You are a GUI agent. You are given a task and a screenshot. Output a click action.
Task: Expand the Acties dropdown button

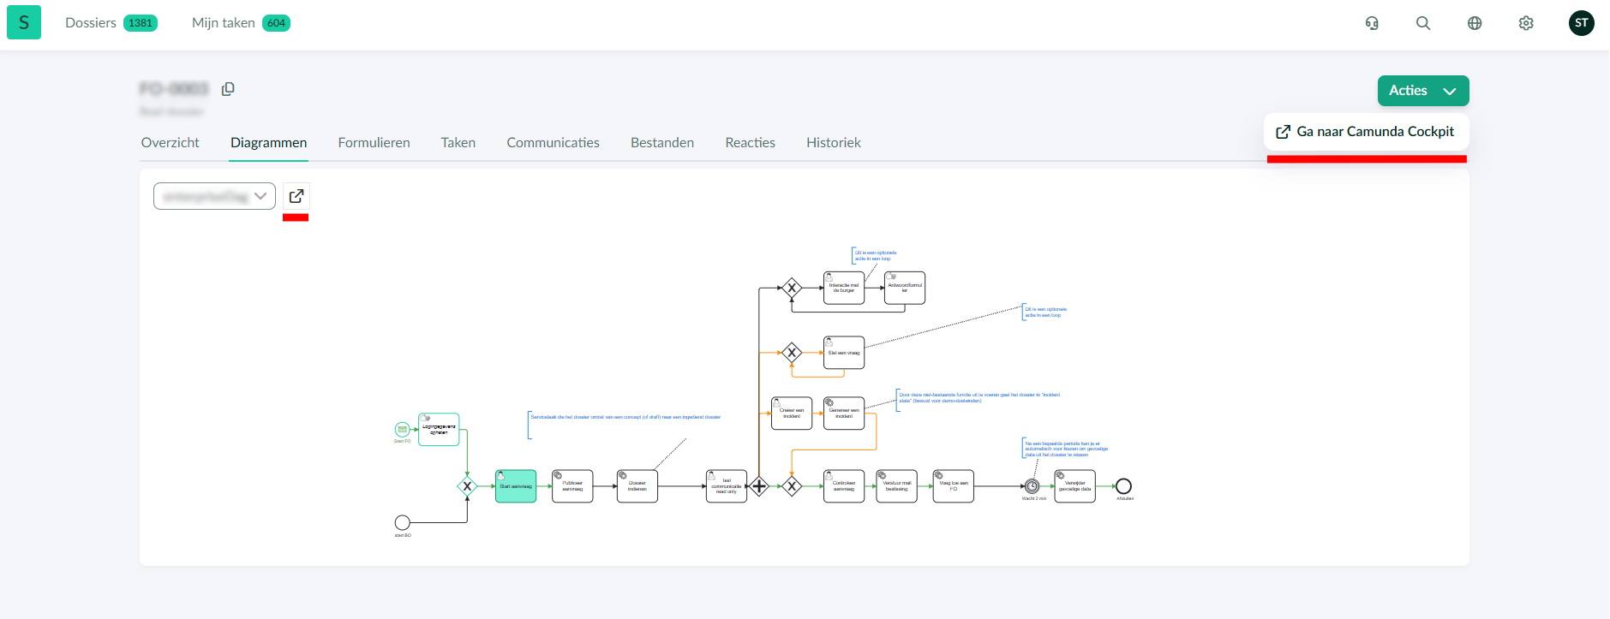pyautogui.click(x=1422, y=91)
